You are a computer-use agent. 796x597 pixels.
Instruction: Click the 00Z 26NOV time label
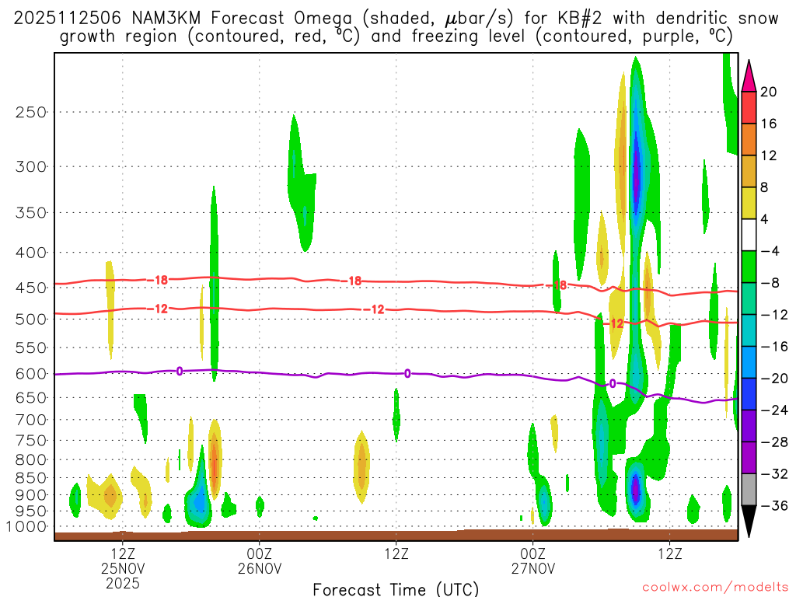pyautogui.click(x=260, y=561)
